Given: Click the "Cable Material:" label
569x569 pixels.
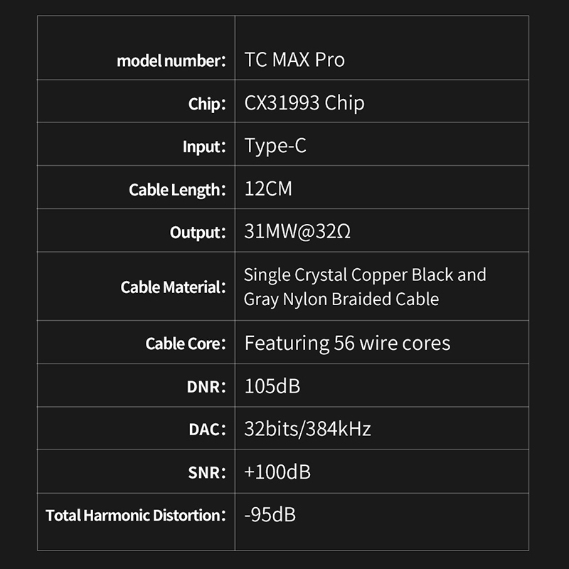Looking at the screenshot, I should tap(173, 287).
